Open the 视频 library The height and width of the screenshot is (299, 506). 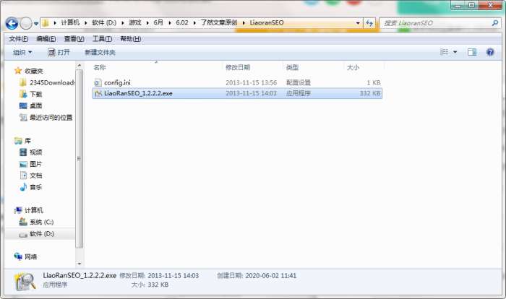point(36,152)
